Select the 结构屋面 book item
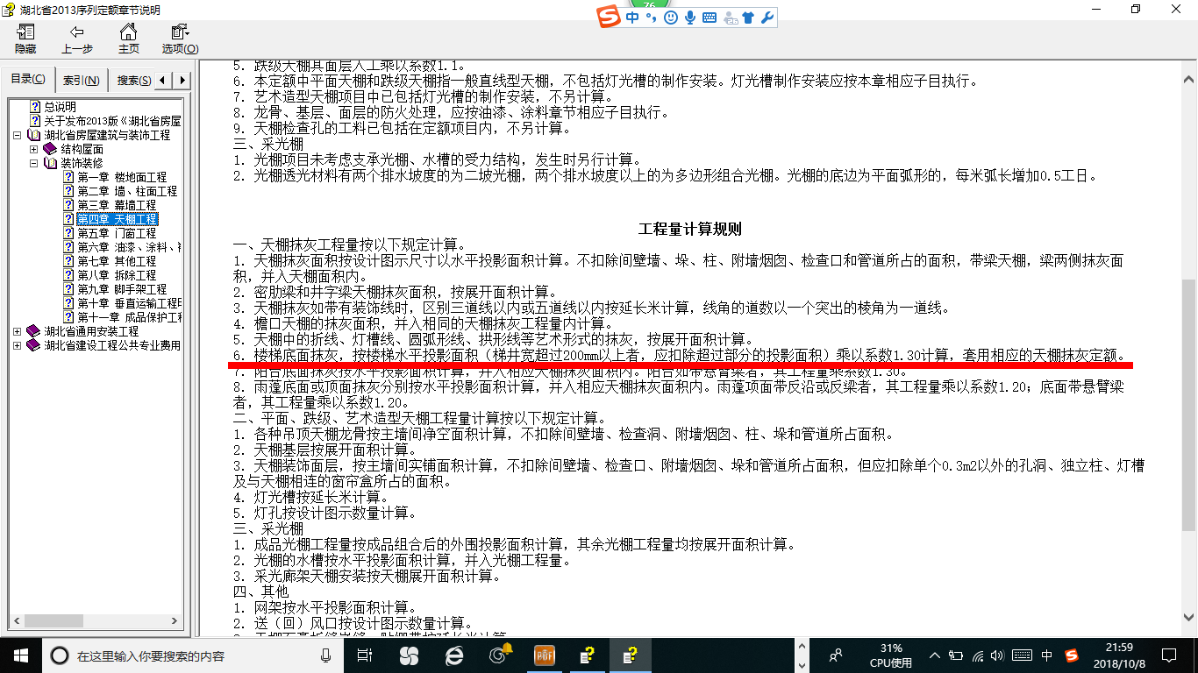Screen dimensions: 1198x673 [82, 149]
